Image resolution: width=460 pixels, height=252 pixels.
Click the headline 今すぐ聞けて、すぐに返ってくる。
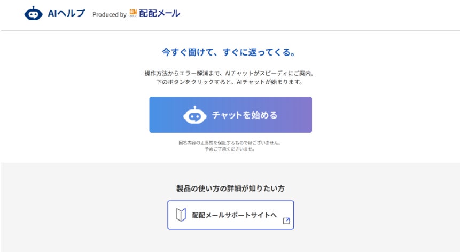point(229,52)
